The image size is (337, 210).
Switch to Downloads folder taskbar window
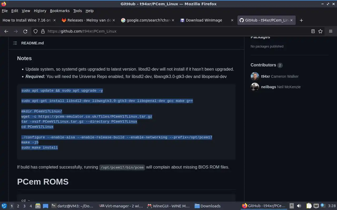[x=216, y=206]
